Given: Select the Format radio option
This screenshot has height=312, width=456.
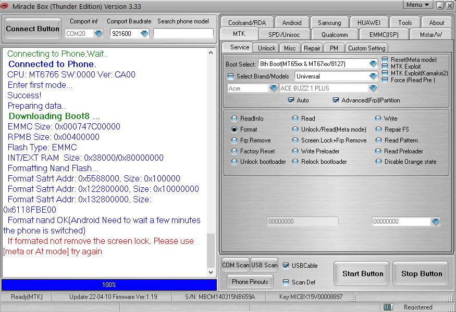Looking at the screenshot, I should click(234, 129).
